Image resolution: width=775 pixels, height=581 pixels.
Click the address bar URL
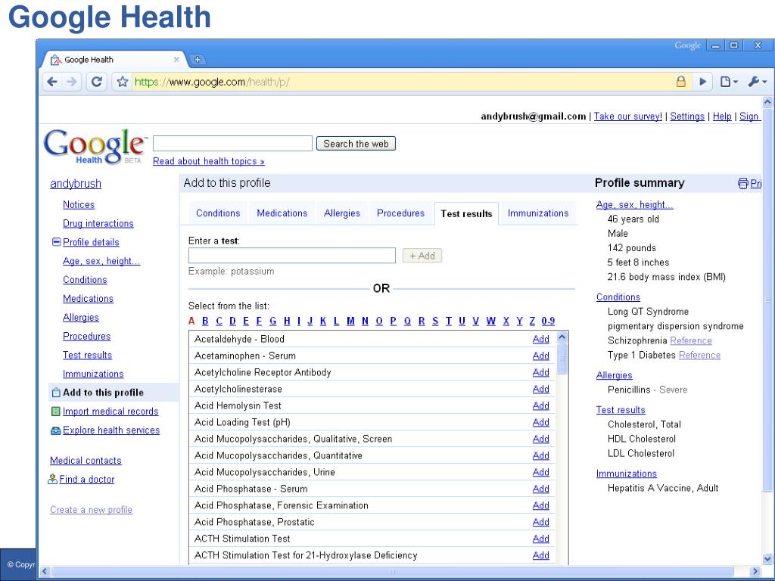(x=212, y=82)
